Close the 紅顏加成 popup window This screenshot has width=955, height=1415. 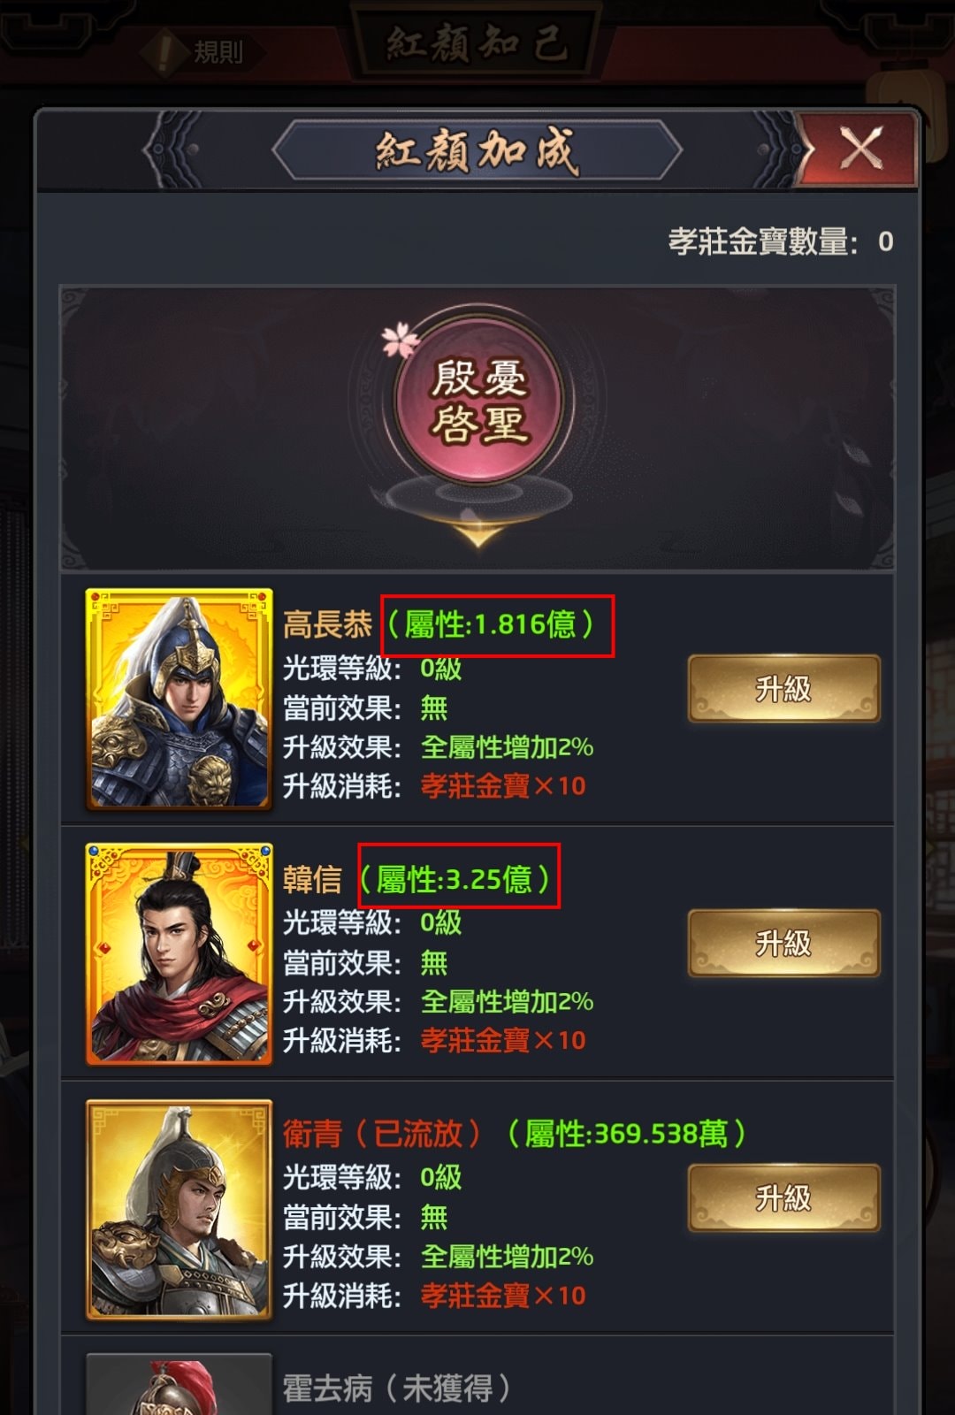858,149
